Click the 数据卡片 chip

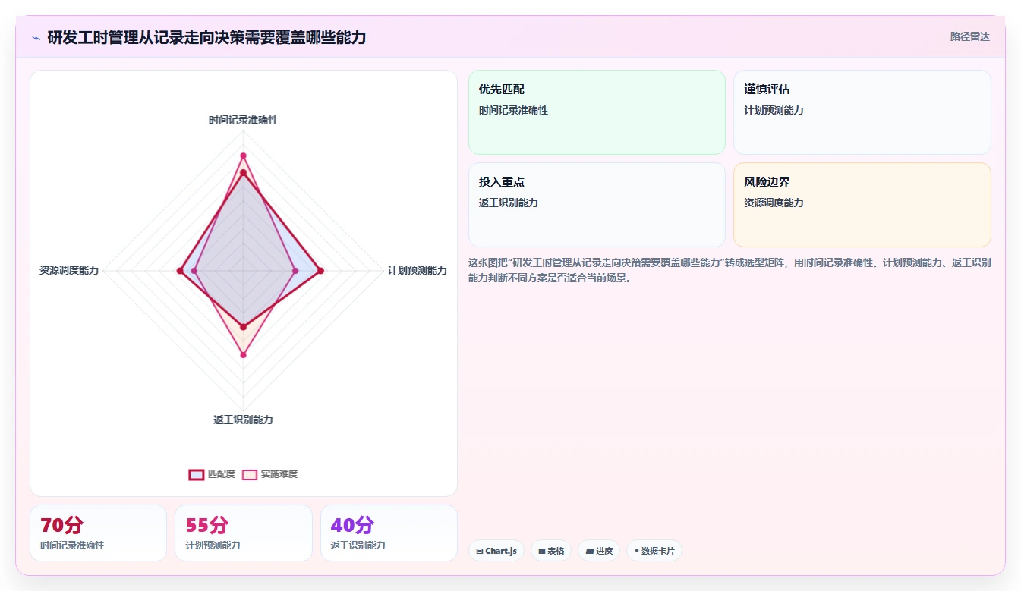coord(654,551)
